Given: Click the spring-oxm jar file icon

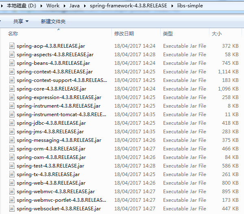Looking at the screenshot, I should (12, 157).
